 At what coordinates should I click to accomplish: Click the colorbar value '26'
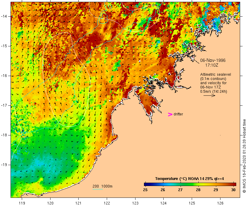163,190
